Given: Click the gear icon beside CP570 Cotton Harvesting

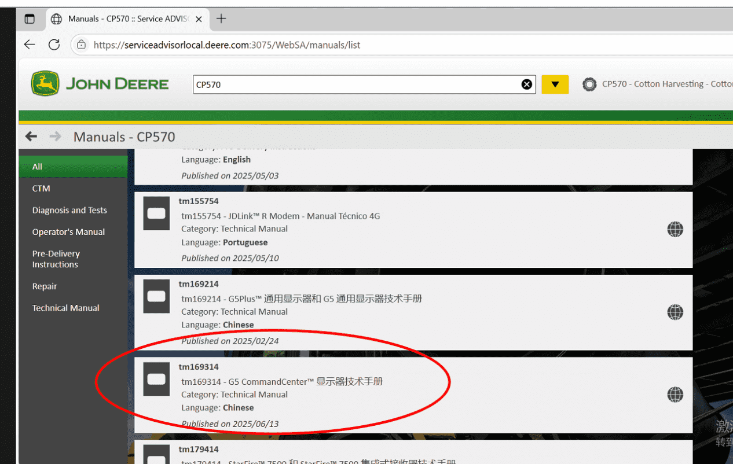Looking at the screenshot, I should [589, 84].
